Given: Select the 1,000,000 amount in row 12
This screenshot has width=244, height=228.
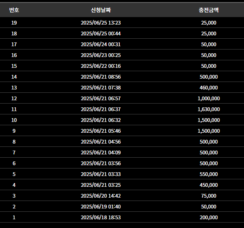Looking at the screenshot, I should point(209,99).
